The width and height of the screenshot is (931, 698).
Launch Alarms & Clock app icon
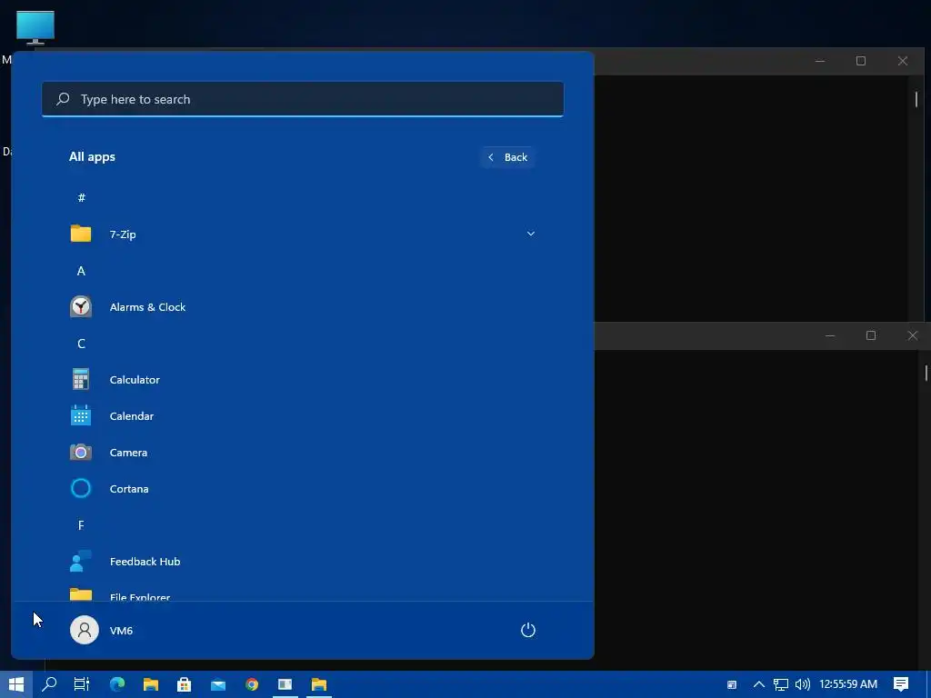pos(81,307)
